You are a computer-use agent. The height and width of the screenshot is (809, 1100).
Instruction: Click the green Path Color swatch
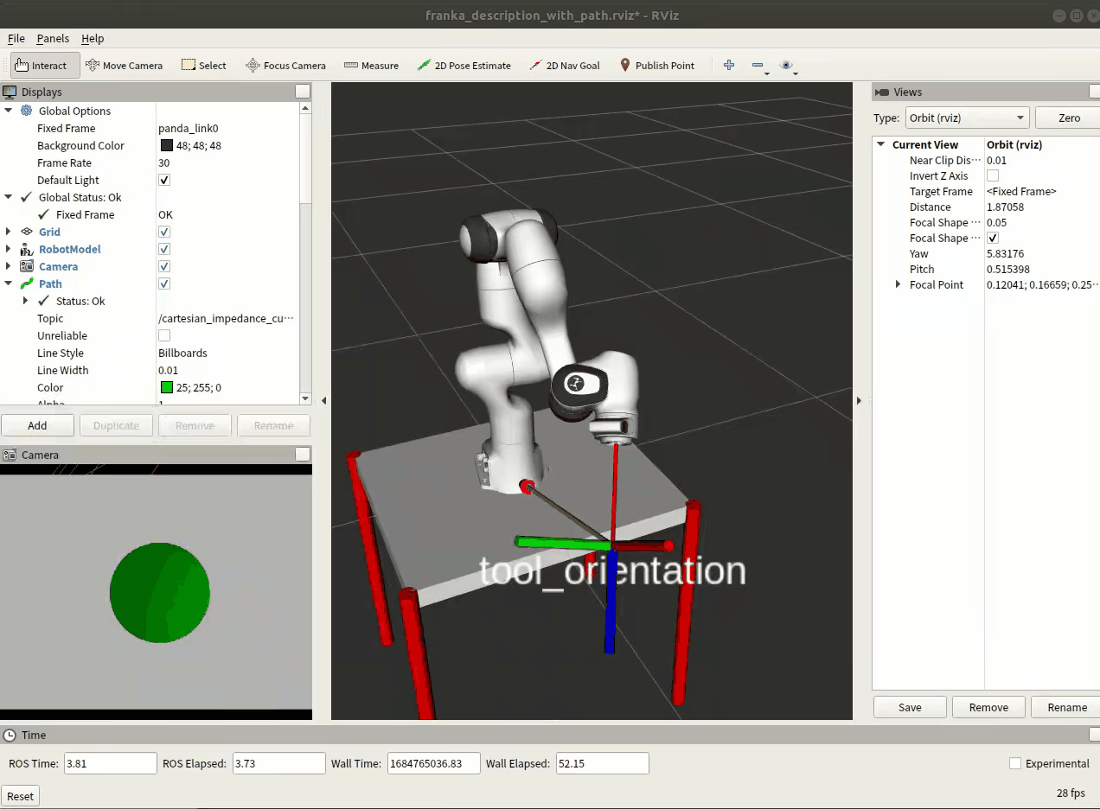[x=166, y=387]
